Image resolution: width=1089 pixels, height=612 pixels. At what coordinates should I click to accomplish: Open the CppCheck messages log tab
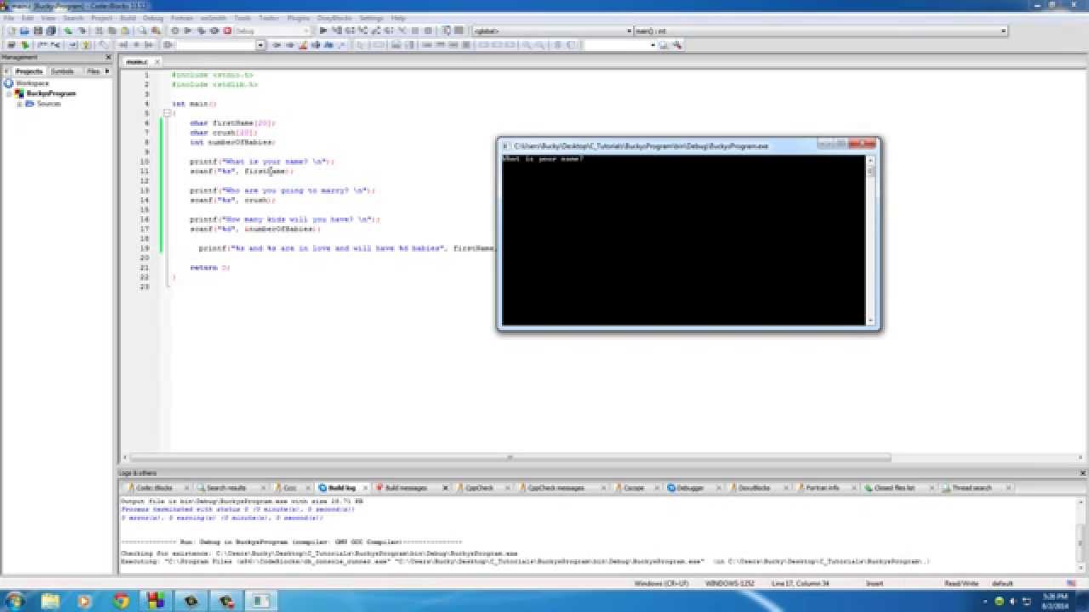556,488
